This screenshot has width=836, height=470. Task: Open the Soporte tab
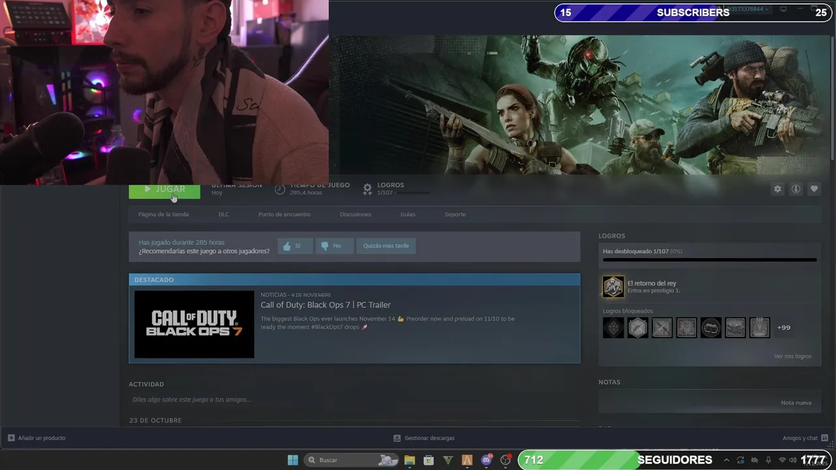[455, 214]
